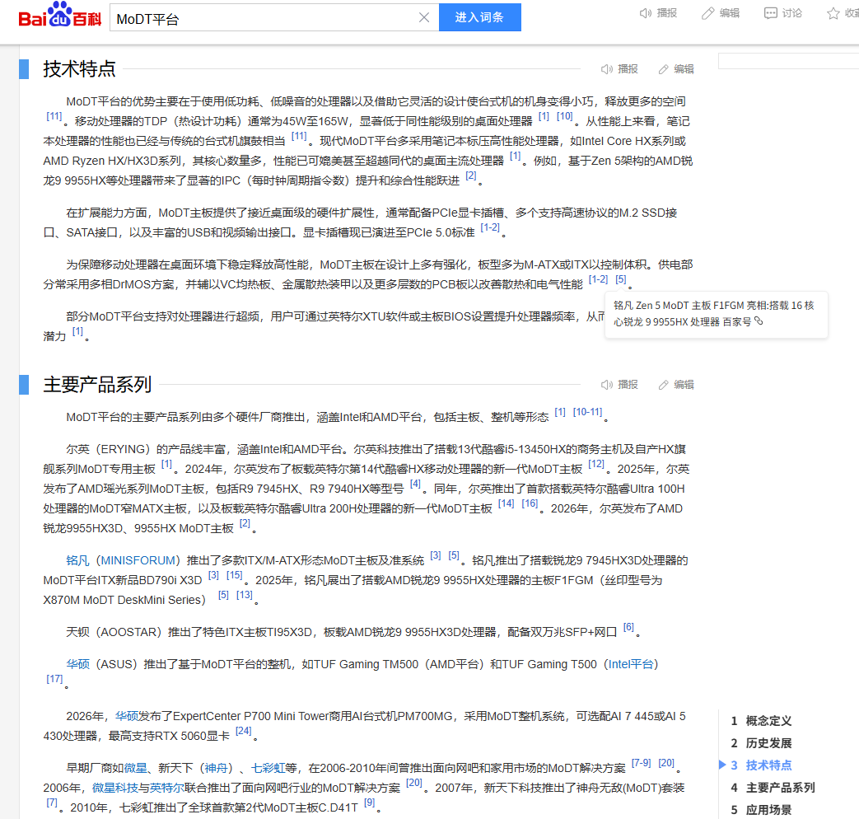Viewport: 859px width, 819px height.
Task: Open citation [10-11] in product series intro
Action: tap(587, 412)
